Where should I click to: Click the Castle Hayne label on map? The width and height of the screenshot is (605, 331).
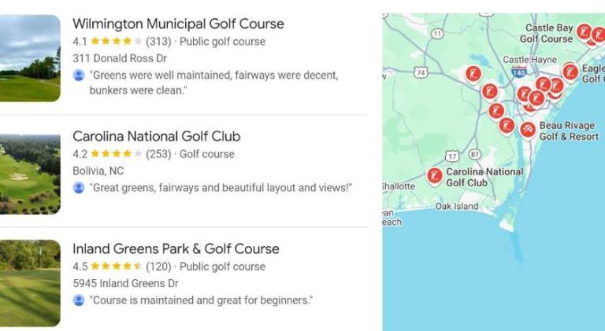[529, 60]
